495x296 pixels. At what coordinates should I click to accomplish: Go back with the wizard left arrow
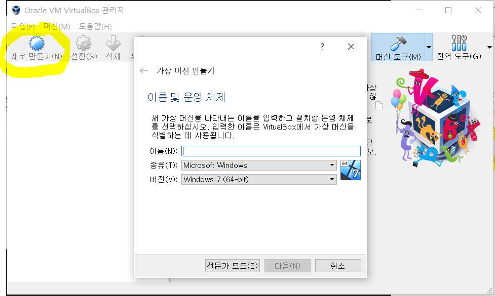(x=144, y=71)
